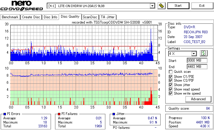Toggle the Show jitter checkbox
The height and width of the screenshot is (130, 214).
tap(171, 85)
